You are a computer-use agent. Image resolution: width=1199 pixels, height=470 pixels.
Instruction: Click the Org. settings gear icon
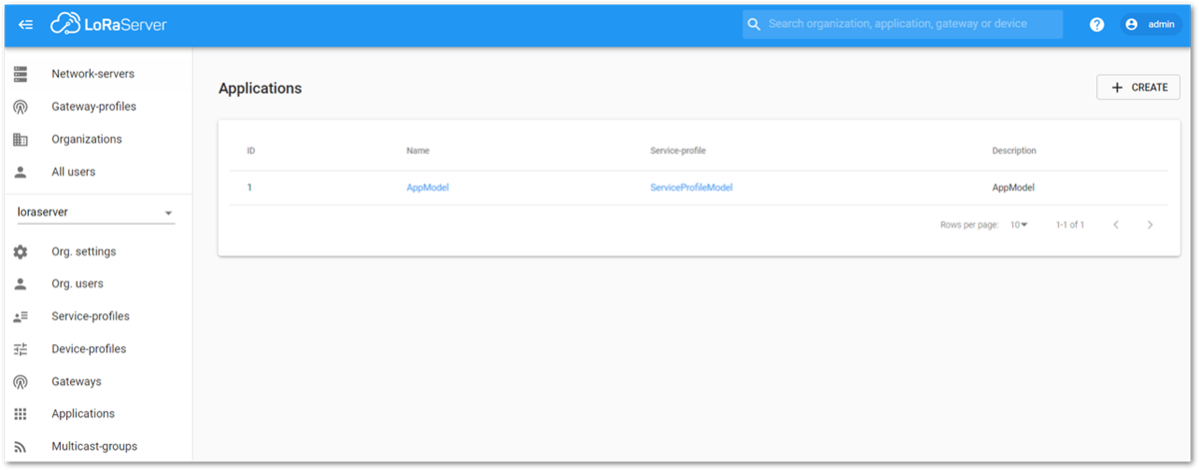[x=20, y=251]
